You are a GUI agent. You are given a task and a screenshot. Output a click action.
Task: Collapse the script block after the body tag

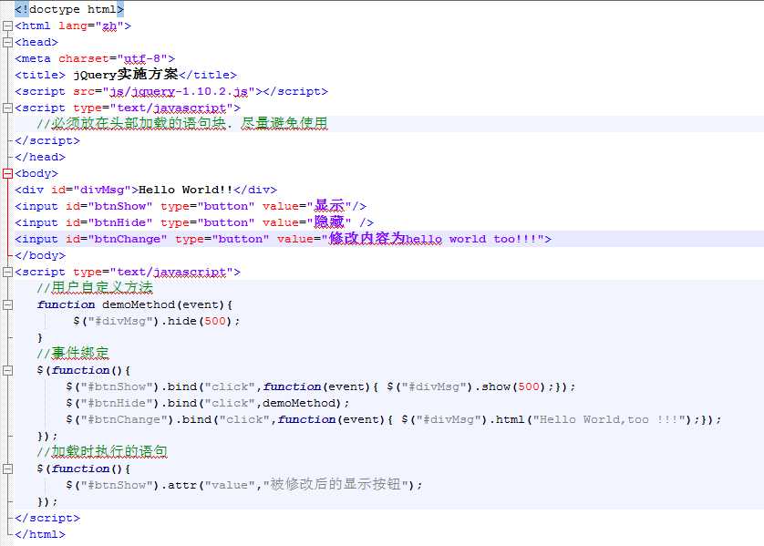tap(7, 273)
